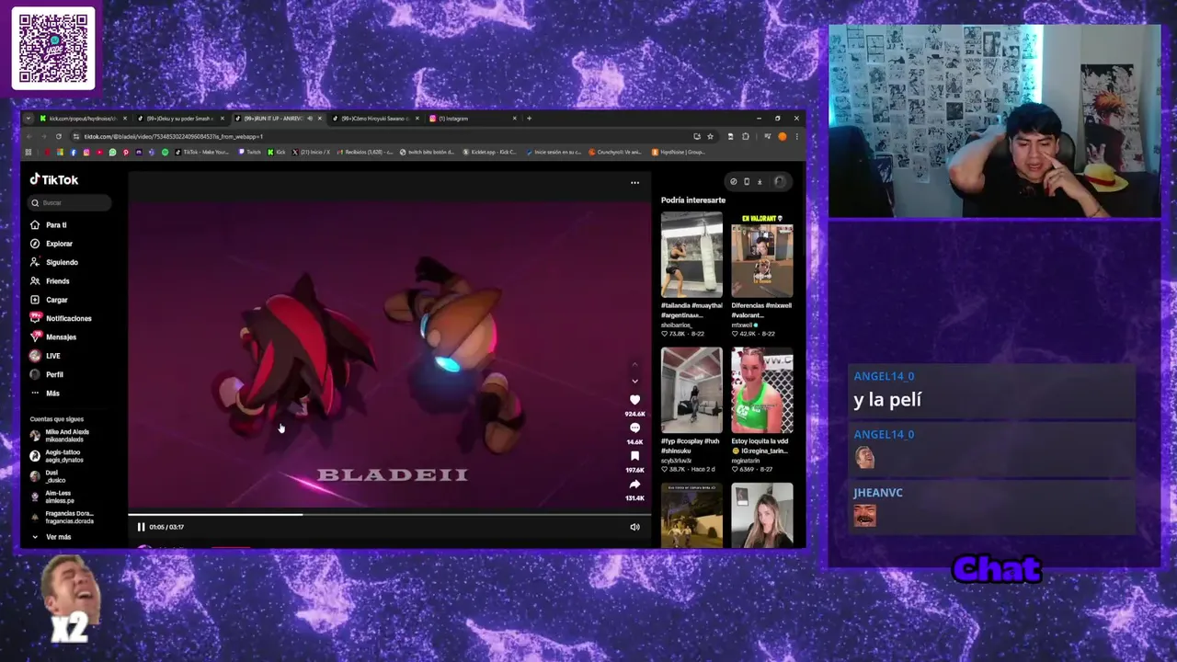This screenshot has width=1177, height=662.
Task: Open Mensajes in the sidebar
Action: (x=61, y=337)
